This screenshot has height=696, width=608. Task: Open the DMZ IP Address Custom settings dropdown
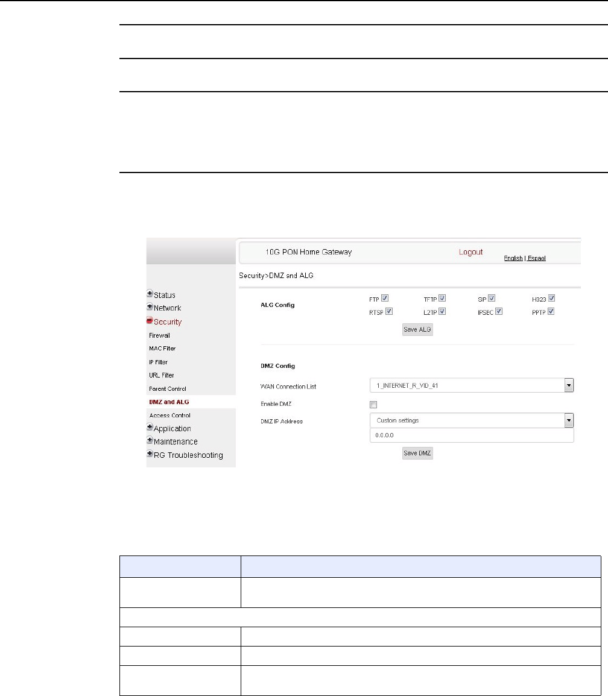[471, 420]
